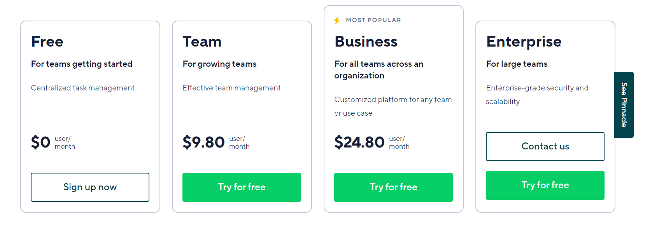Click the lightning bolt Most Popular icon
Image resolution: width=652 pixels, height=229 pixels.
[x=337, y=21]
